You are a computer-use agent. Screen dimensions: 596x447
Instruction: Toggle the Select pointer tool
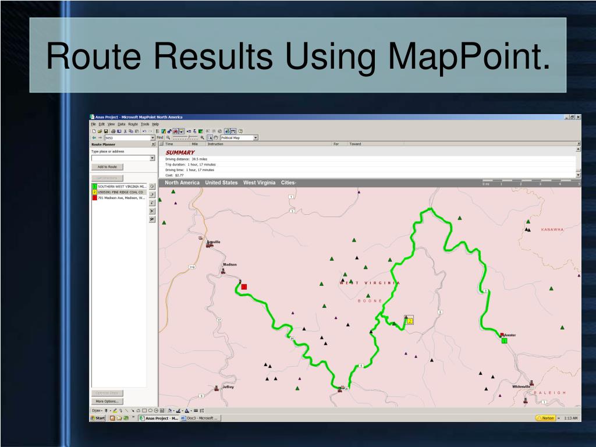pyautogui.click(x=210, y=137)
